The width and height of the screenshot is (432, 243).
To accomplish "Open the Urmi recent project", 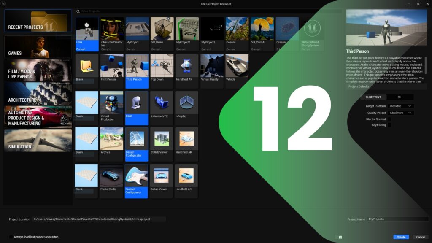I will pyautogui.click(x=87, y=34).
